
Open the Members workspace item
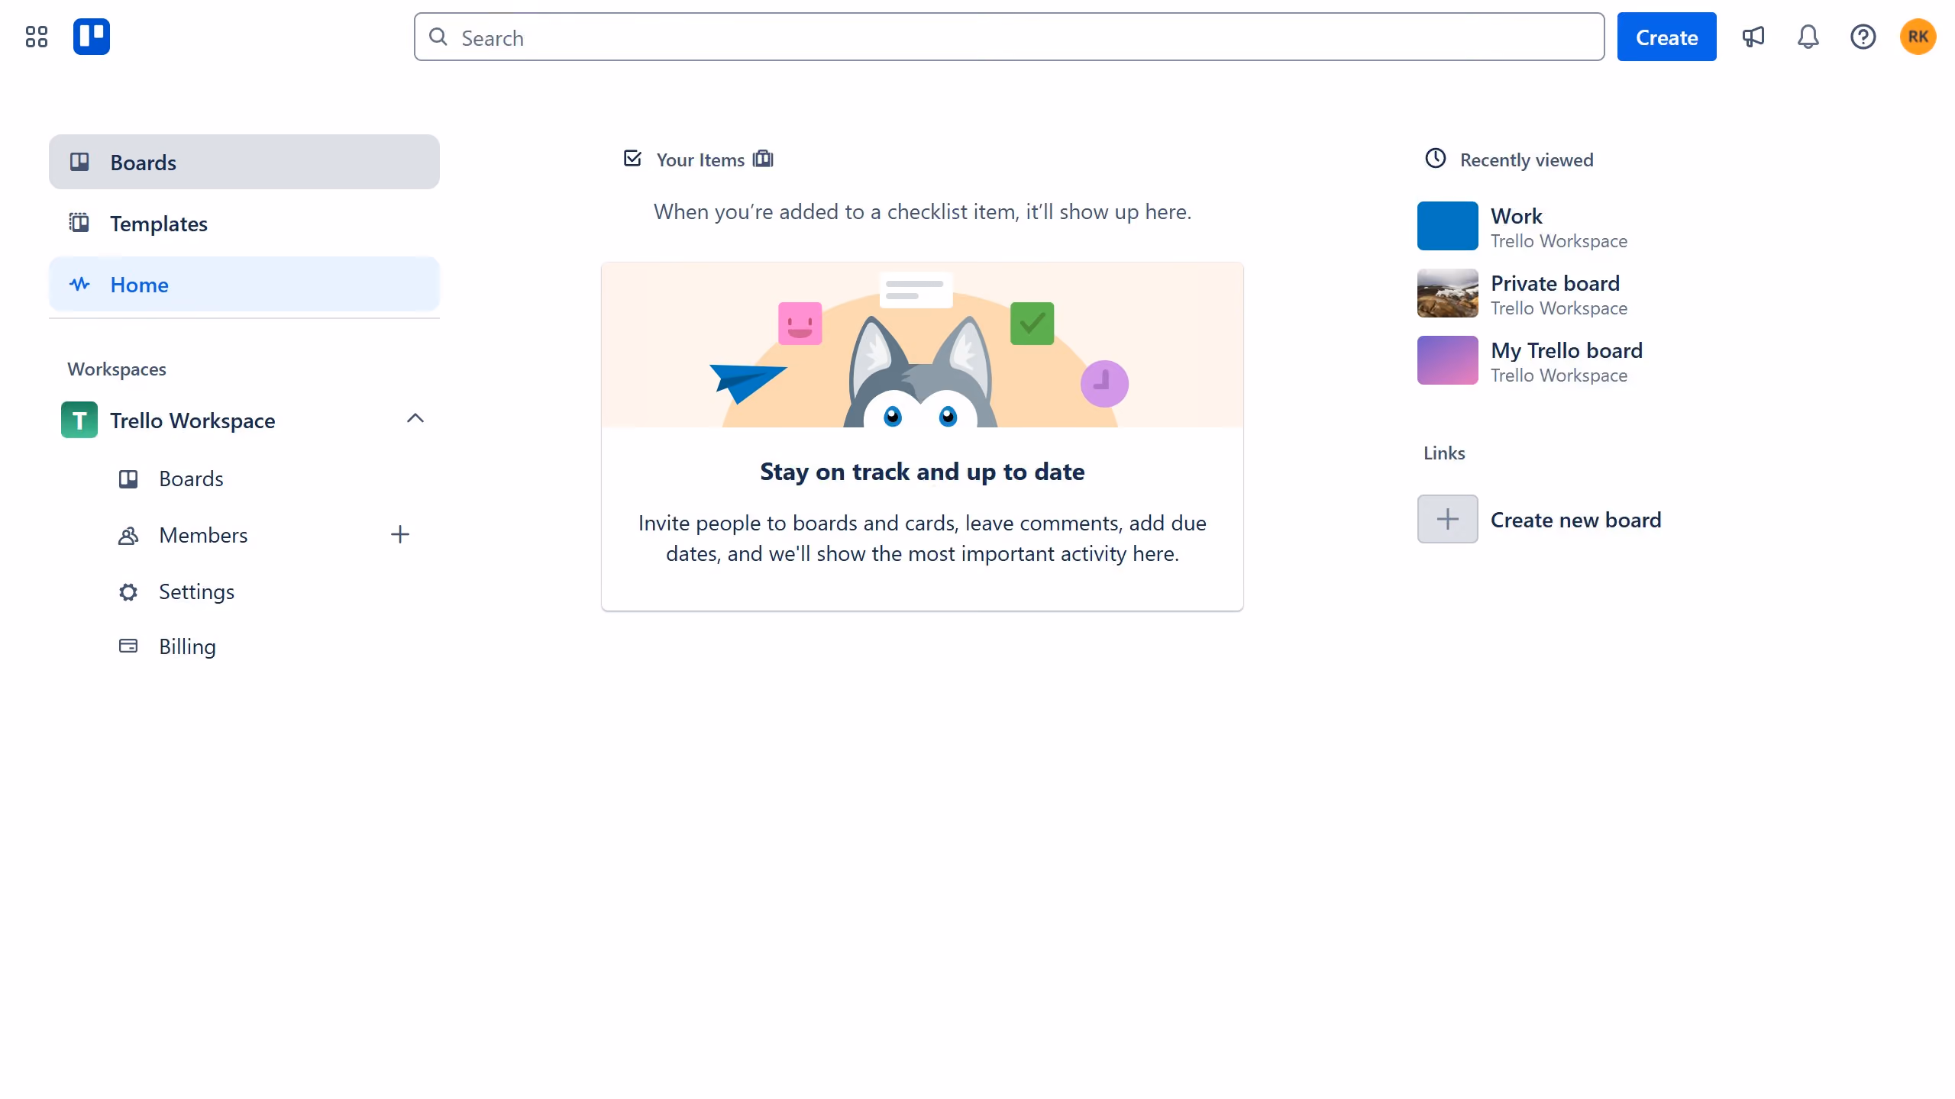point(203,535)
